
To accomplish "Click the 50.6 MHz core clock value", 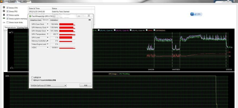I will [x=54, y=24].
